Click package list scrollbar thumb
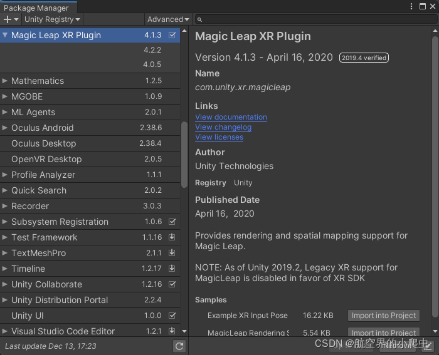439x355 pixels. click(184, 155)
